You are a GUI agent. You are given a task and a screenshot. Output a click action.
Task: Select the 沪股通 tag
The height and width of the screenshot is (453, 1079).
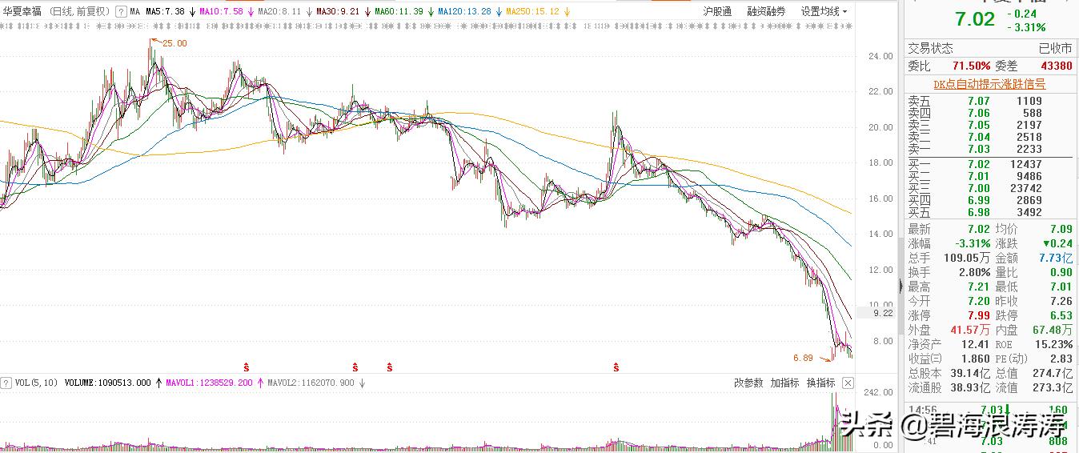click(x=717, y=12)
